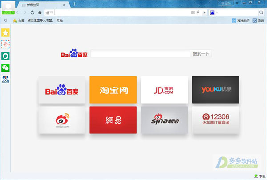This screenshot has width=267, height=180.
Task: Click the 校园用户 green label under avatar
Action: 8,12
